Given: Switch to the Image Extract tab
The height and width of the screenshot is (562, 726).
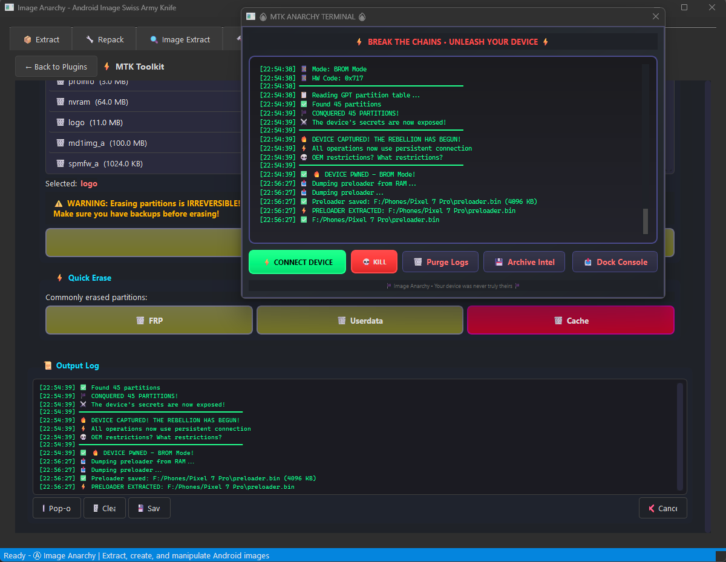Looking at the screenshot, I should [x=179, y=39].
